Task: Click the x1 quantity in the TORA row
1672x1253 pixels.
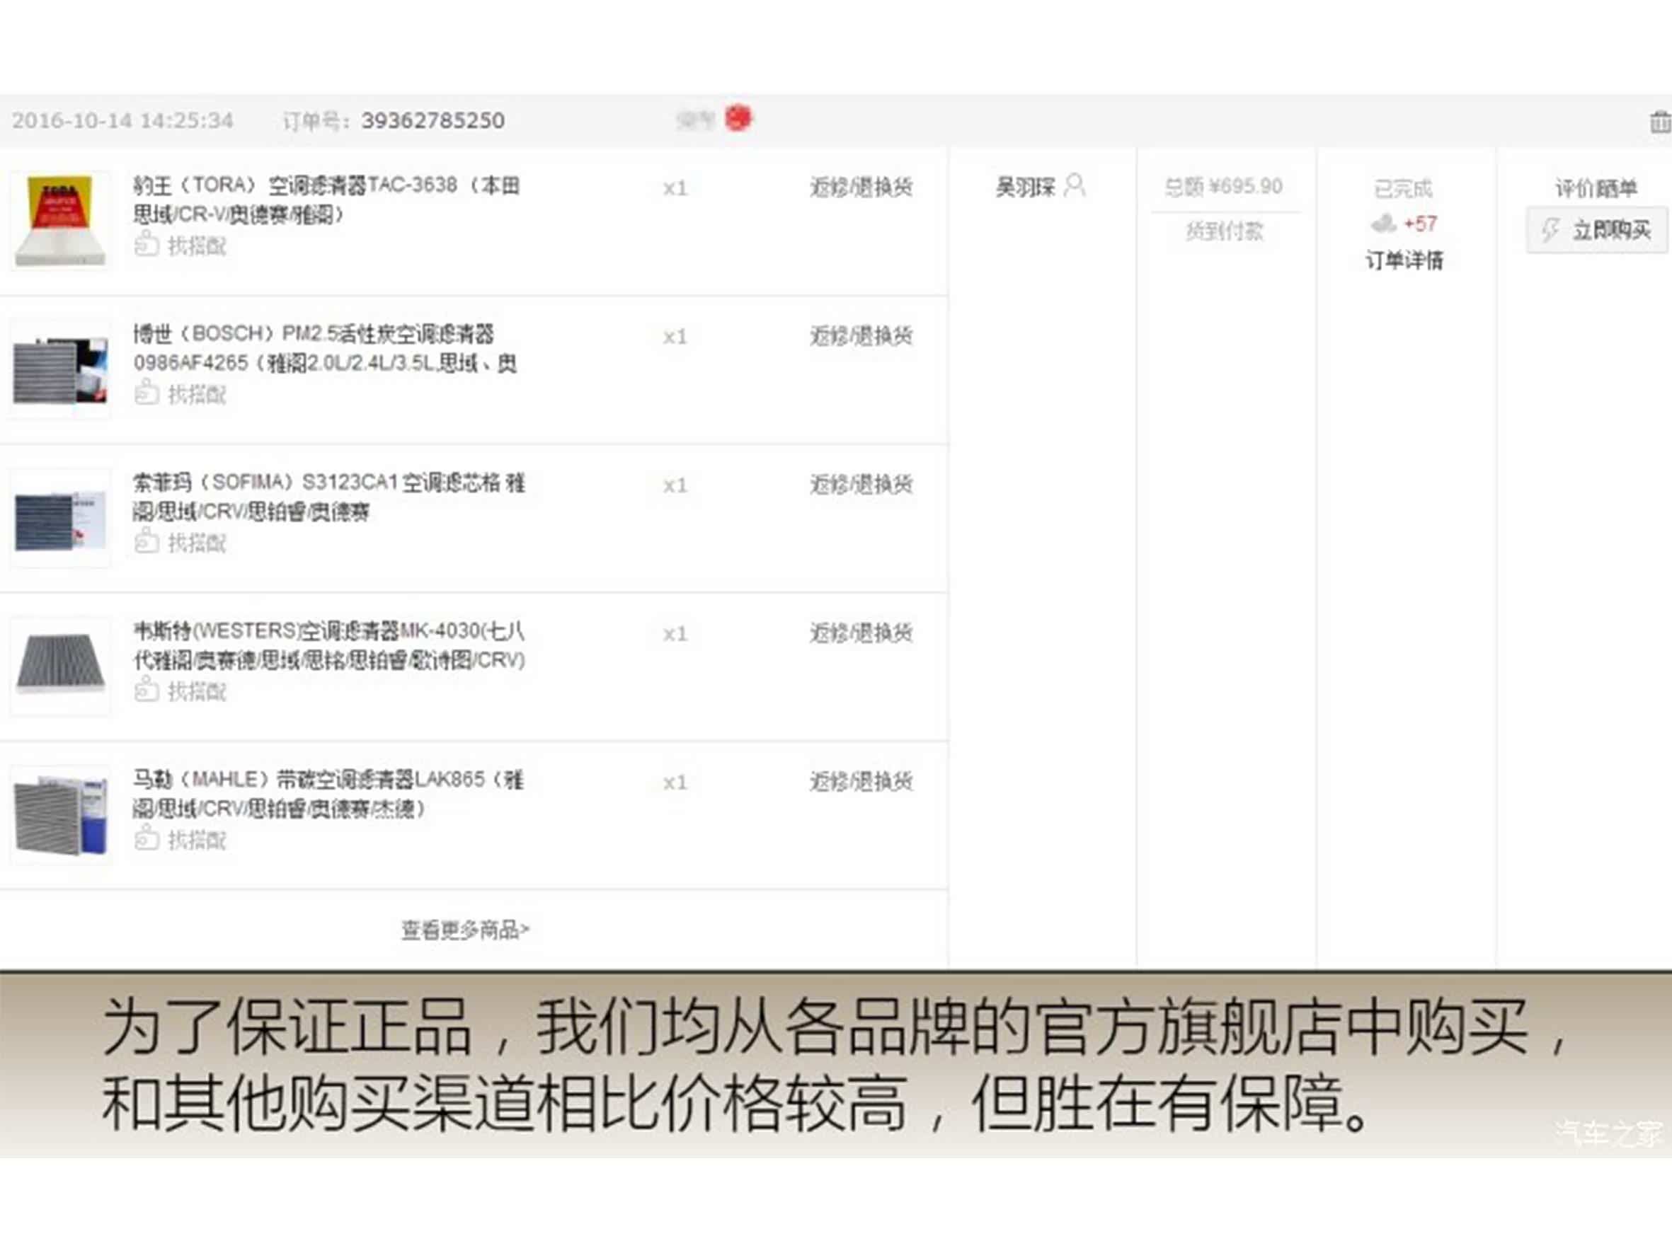Action: 675,188
